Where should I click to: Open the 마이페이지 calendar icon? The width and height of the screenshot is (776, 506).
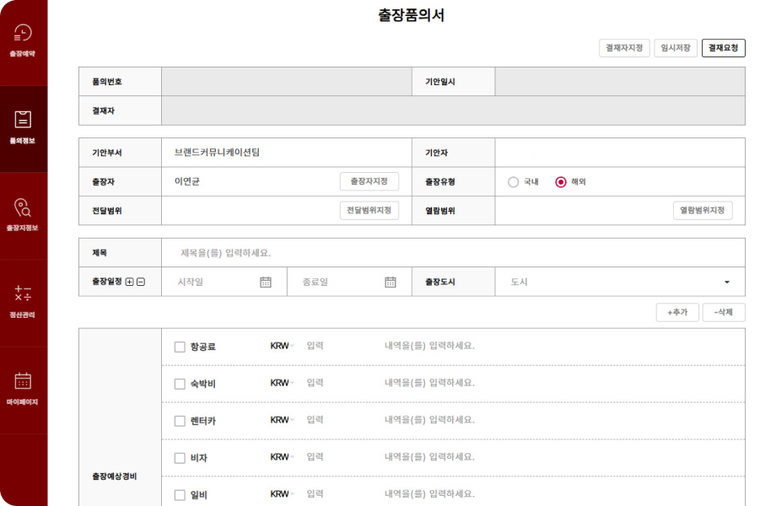[x=23, y=380]
